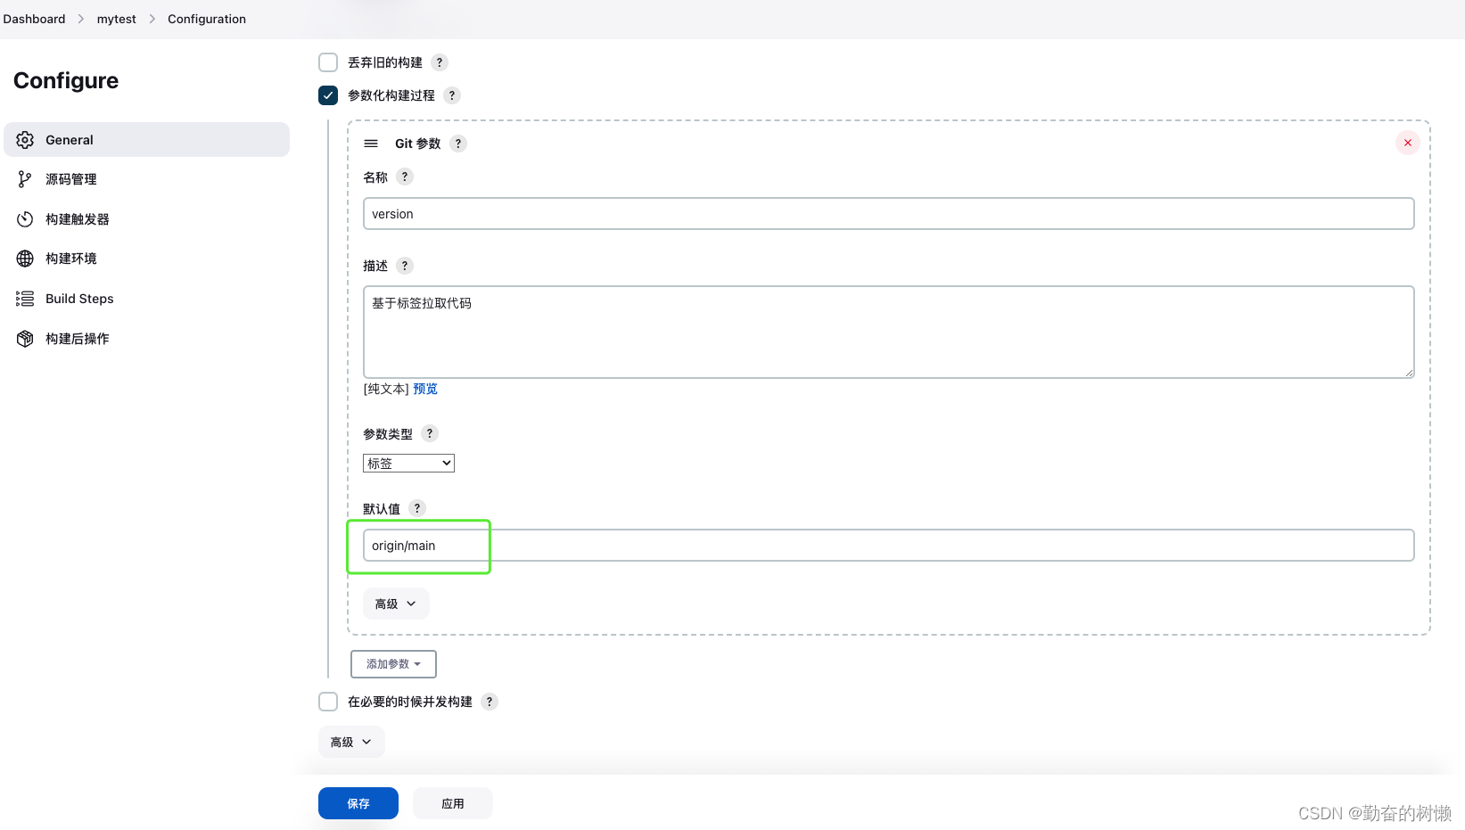Open help icon beside Git 参数

pos(458,144)
